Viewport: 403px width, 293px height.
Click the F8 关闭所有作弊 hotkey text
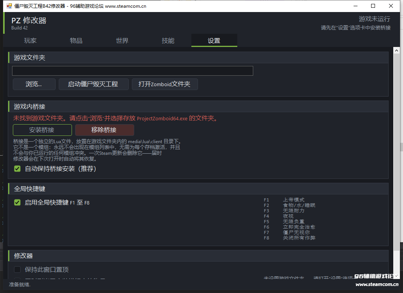click(289, 238)
